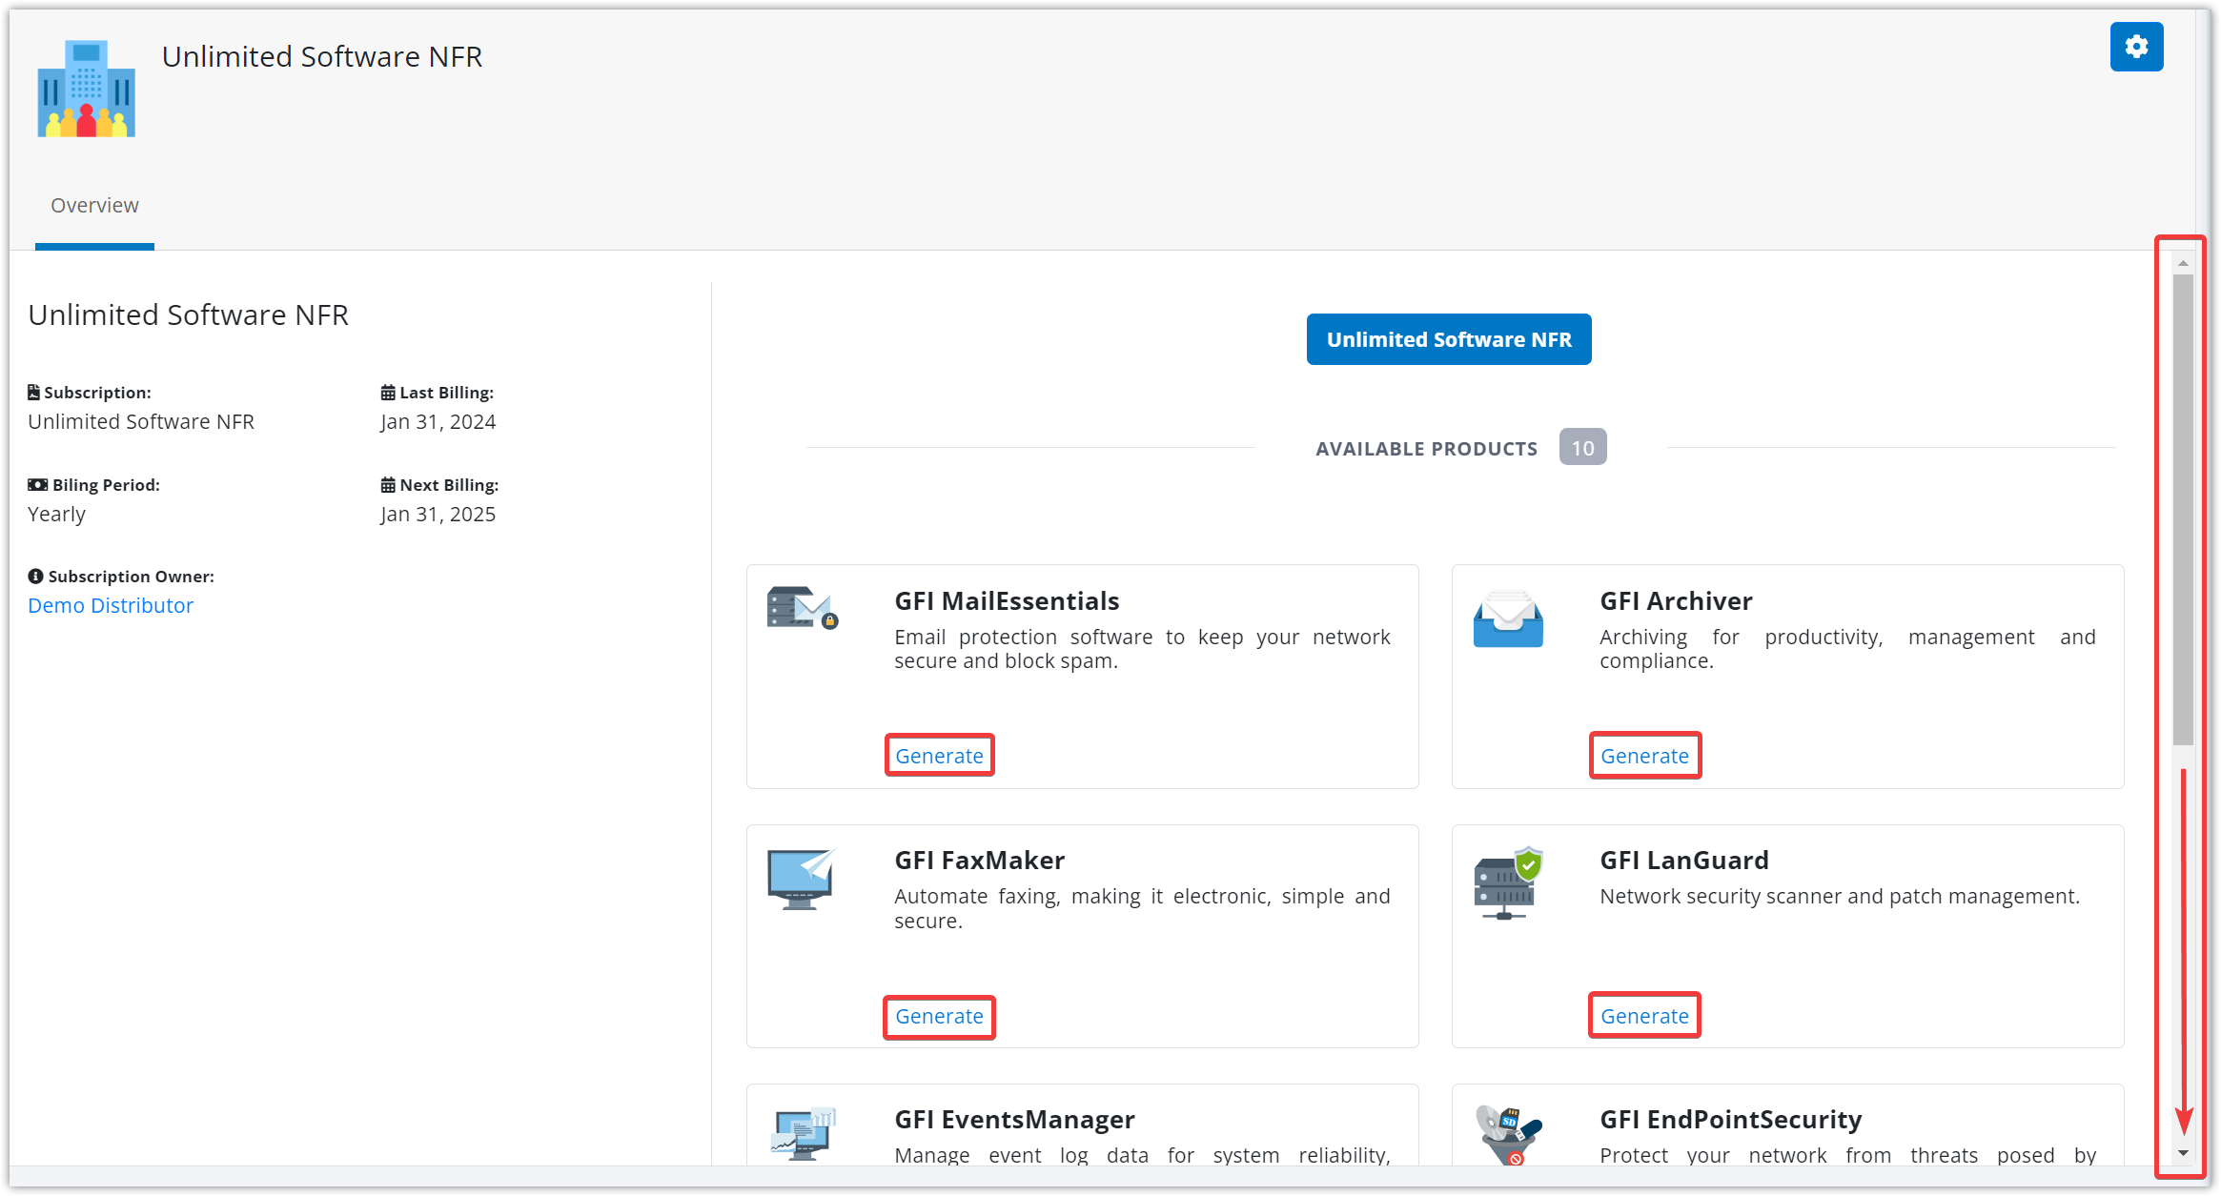This screenshot has width=2221, height=1196.
Task: Click the organization building icon
Action: pyautogui.click(x=87, y=89)
